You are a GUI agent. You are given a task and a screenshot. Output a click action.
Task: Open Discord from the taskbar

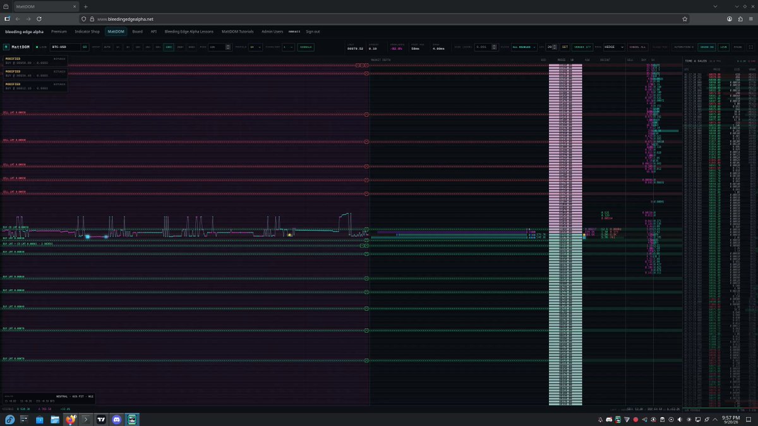click(x=116, y=419)
